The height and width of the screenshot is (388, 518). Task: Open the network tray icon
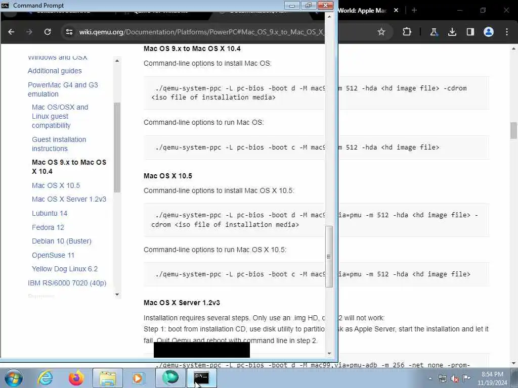click(442, 379)
